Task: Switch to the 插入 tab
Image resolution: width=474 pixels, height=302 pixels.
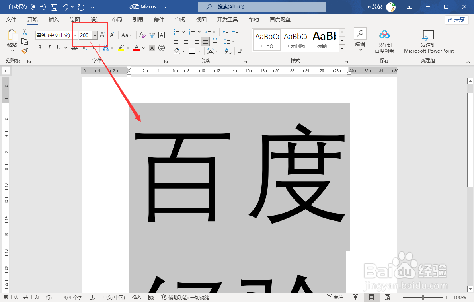Action: point(53,19)
